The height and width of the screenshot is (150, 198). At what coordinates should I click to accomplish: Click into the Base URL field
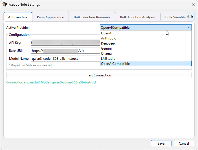click(65, 51)
